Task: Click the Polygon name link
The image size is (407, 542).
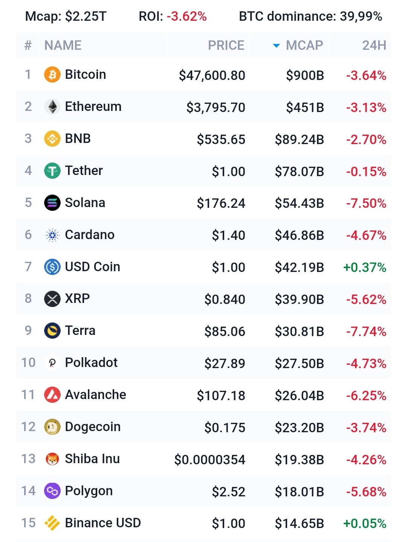Action: (89, 491)
